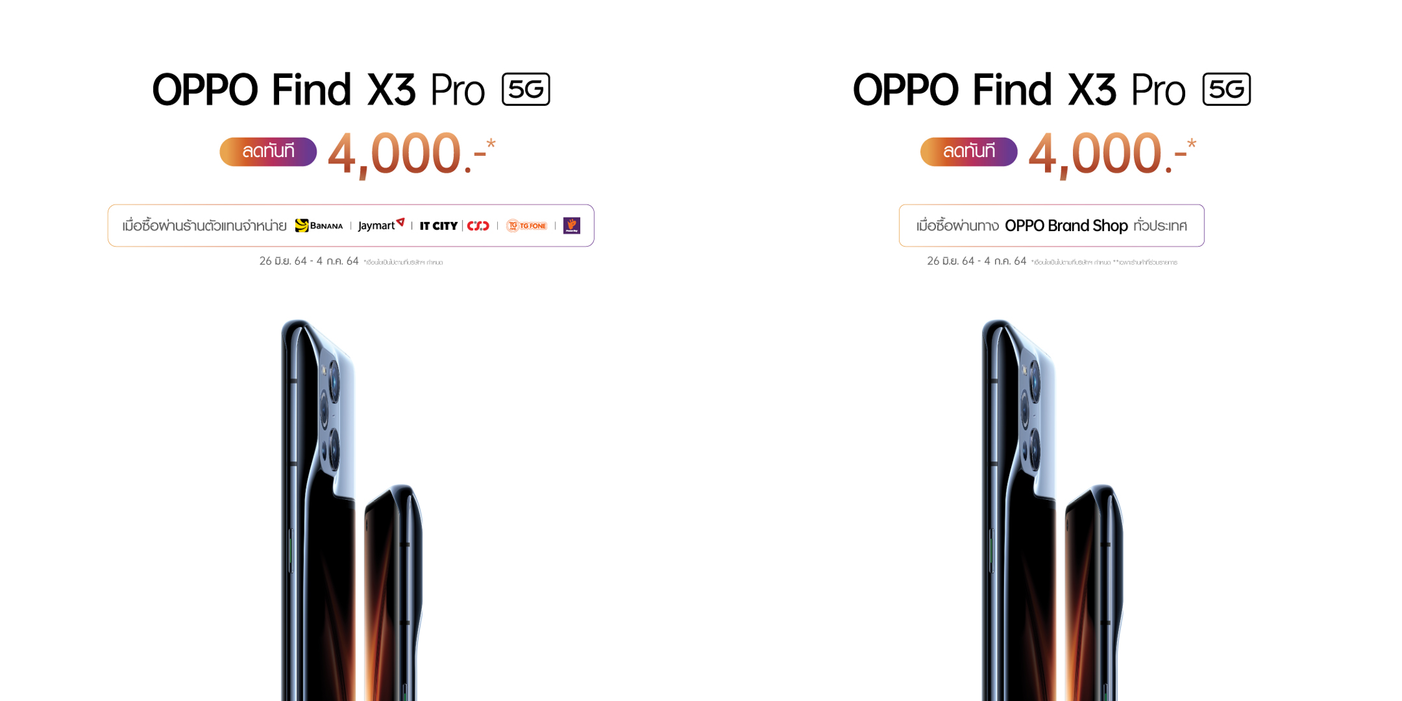Click the small phone in left banner
This screenshot has width=1402, height=701.
pyautogui.click(x=394, y=592)
